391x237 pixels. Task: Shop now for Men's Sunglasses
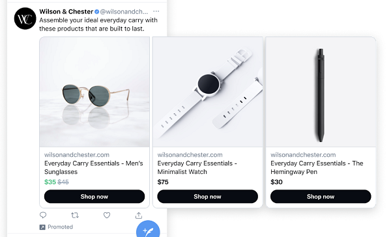point(94,197)
